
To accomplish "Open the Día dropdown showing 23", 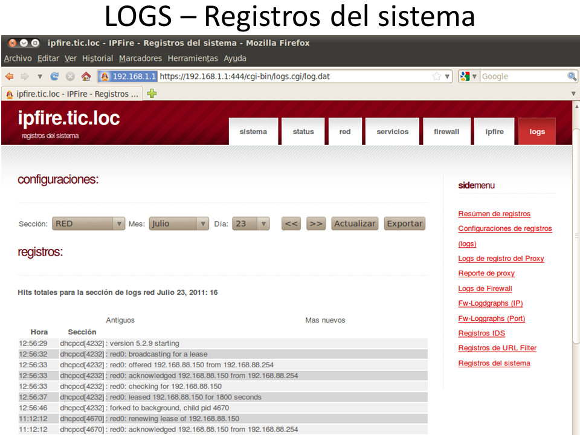I will click(251, 224).
